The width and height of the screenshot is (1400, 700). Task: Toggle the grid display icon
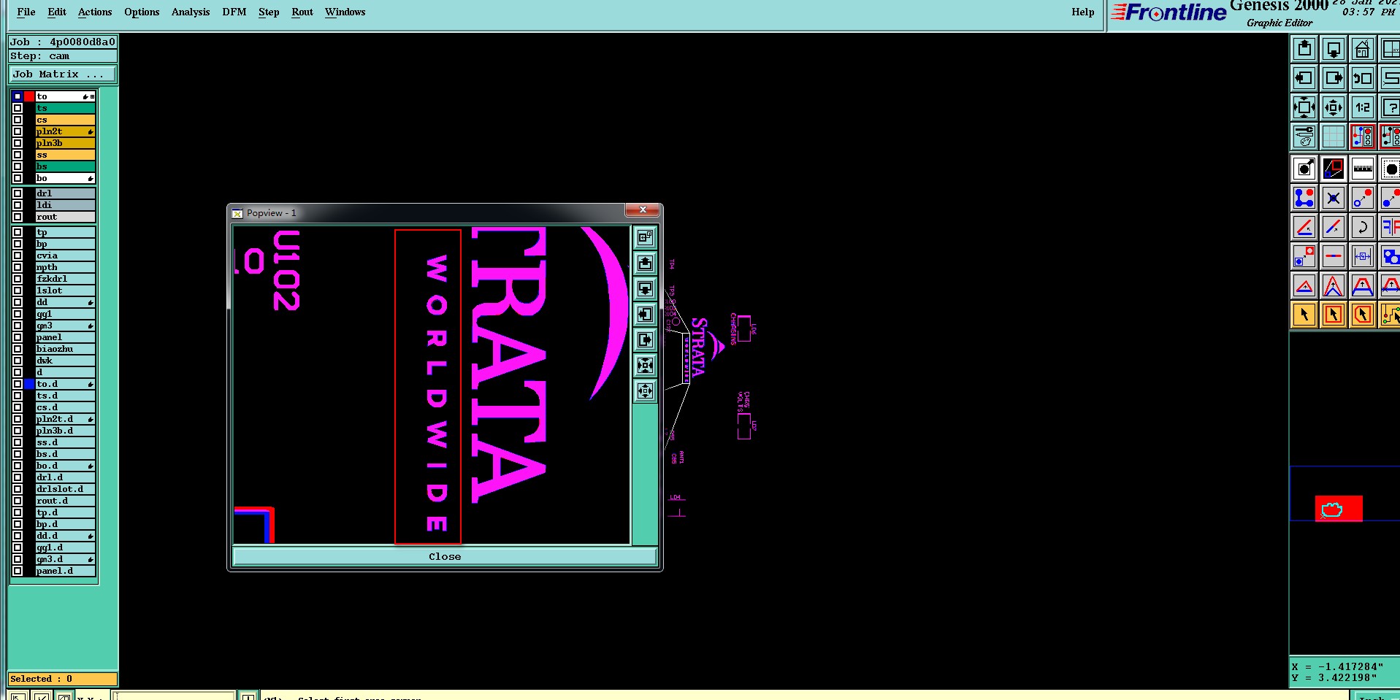pyautogui.click(x=1334, y=136)
